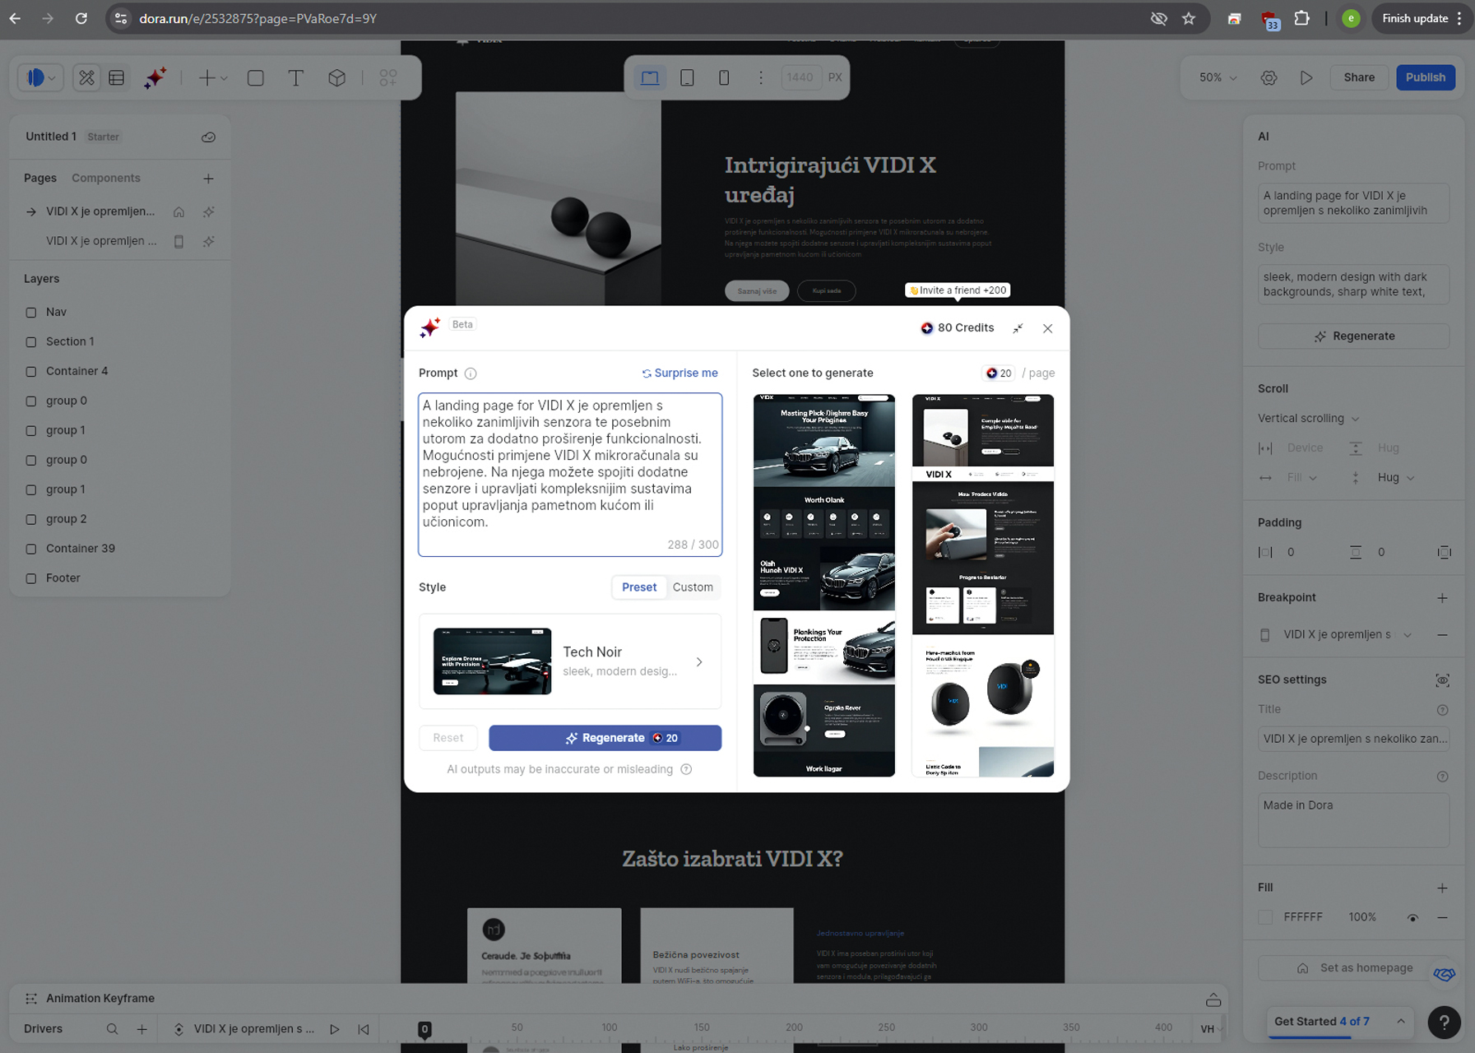
Task: Click the FFFFFF fill color swatch
Action: pyautogui.click(x=1265, y=917)
